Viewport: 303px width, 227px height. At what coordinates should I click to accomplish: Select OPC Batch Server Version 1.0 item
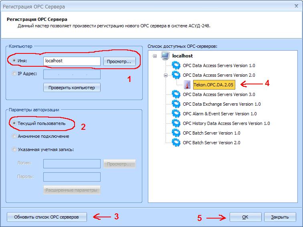pos(211,133)
